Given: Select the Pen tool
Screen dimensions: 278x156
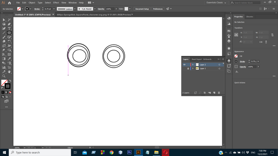Looking at the screenshot, I should tap(9, 24).
